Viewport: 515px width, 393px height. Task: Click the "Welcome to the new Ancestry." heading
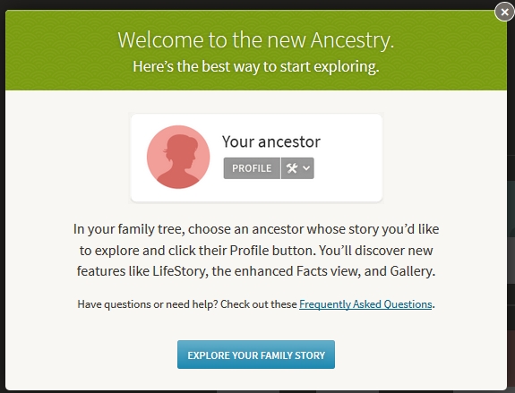[256, 40]
